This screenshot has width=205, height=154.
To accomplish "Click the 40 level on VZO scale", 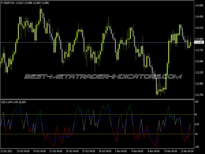I will tap(196, 115).
